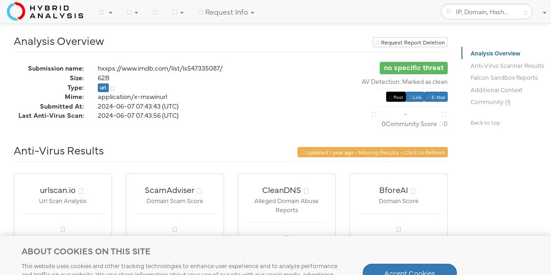Open the Hybrid Analysis logo home link

click(x=45, y=11)
